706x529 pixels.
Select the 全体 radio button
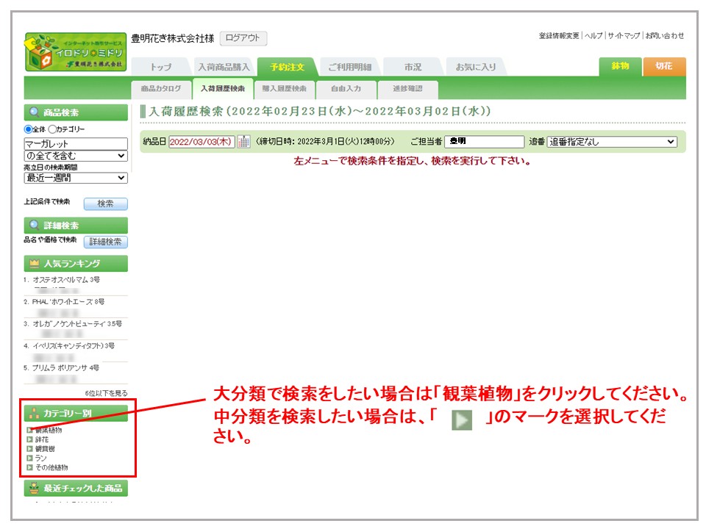pos(29,129)
